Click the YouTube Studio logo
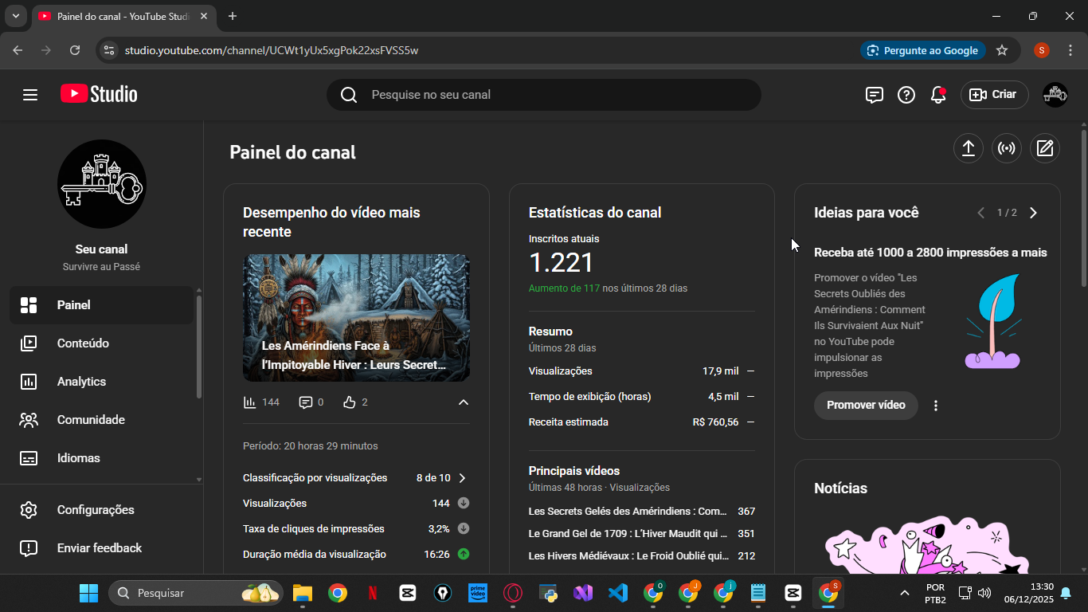The width and height of the screenshot is (1088, 612). click(x=99, y=94)
